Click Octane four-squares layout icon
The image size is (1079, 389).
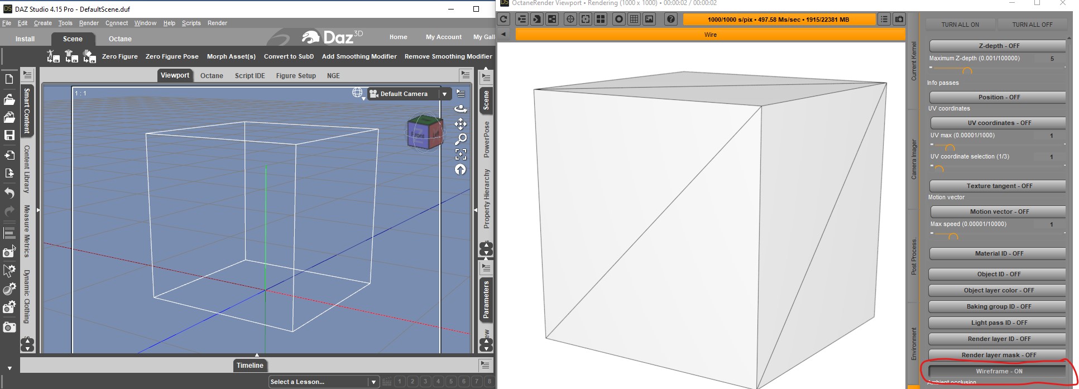tap(601, 19)
